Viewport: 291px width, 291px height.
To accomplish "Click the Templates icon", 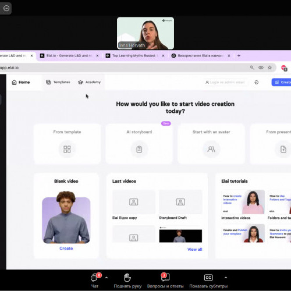I will coord(48,82).
